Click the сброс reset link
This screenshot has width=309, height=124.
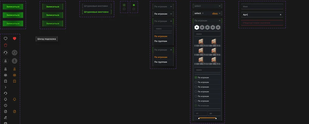coord(214,13)
